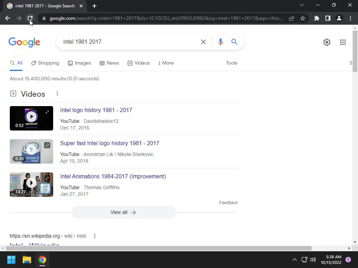Clear the search query text

tap(203, 42)
